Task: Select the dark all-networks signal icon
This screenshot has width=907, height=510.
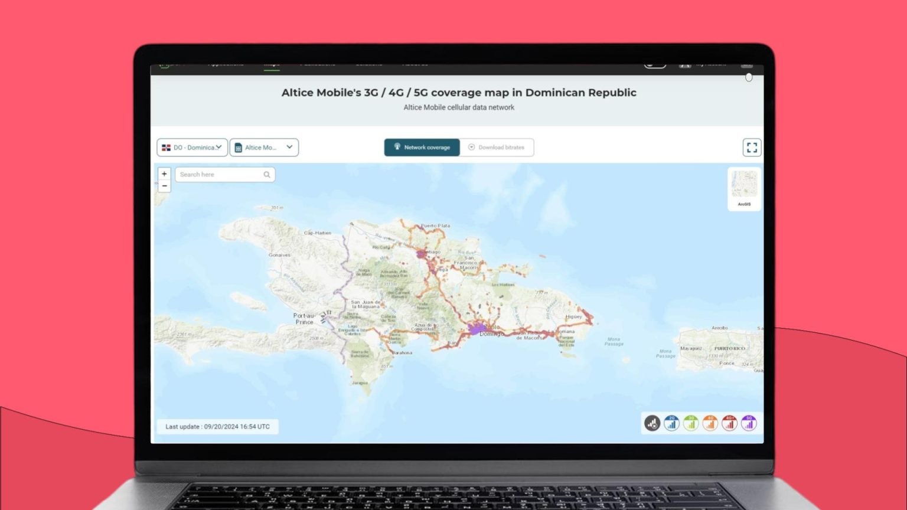Action: pyautogui.click(x=652, y=423)
